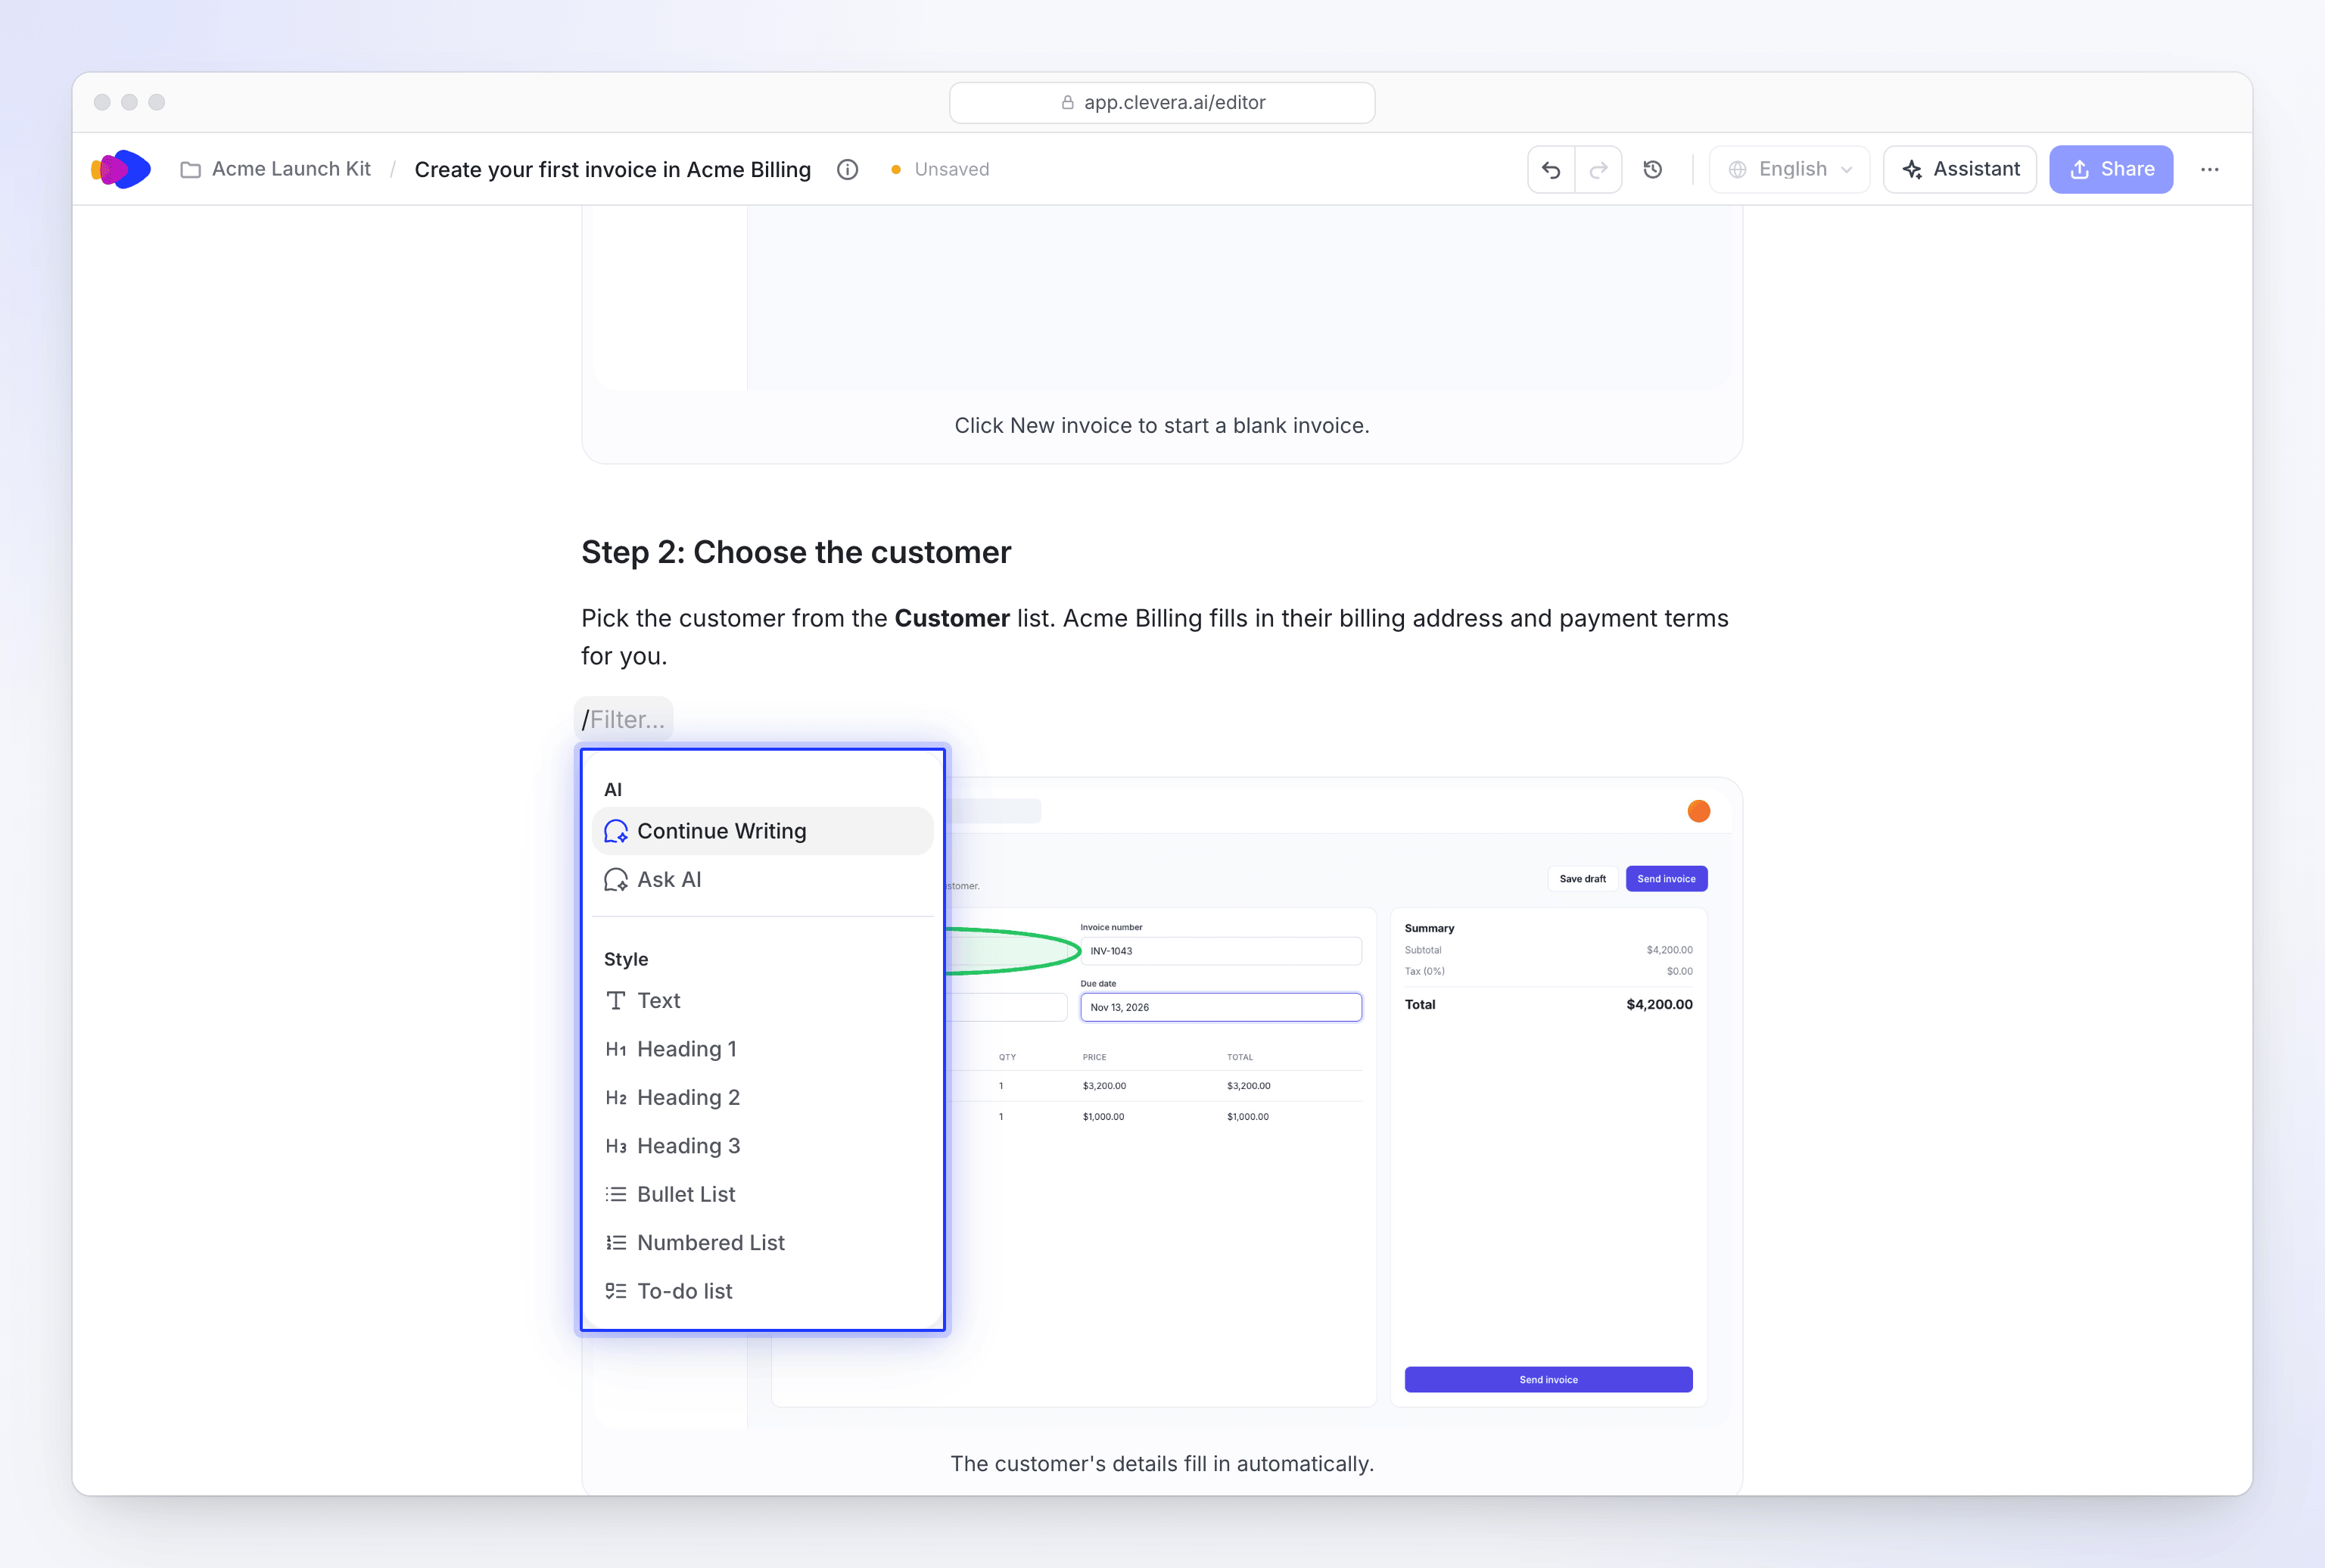Redo the last undone change
Screen dimensions: 2325x1568
tap(1598, 169)
